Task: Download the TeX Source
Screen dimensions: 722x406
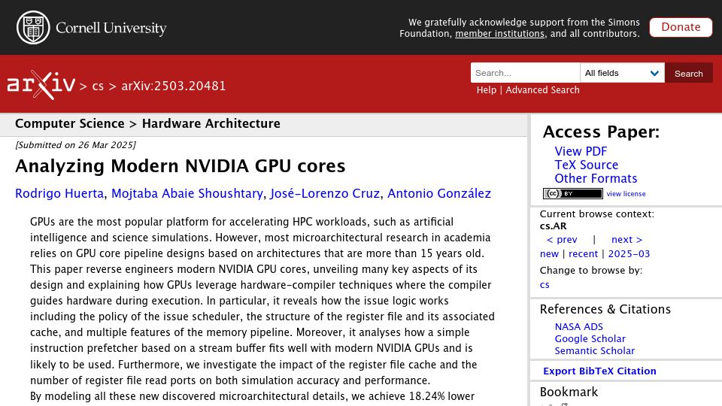Action: [586, 165]
